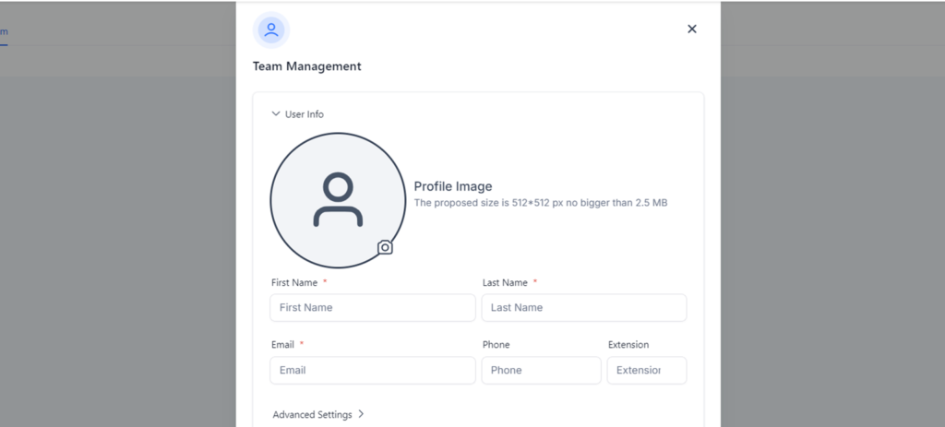Click the large profile avatar placeholder
Image resolution: width=945 pixels, height=427 pixels.
coord(337,200)
